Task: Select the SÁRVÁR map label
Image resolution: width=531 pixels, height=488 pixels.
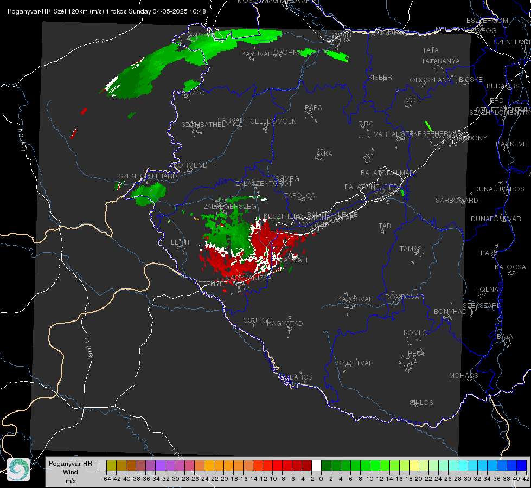Action: pyautogui.click(x=231, y=120)
